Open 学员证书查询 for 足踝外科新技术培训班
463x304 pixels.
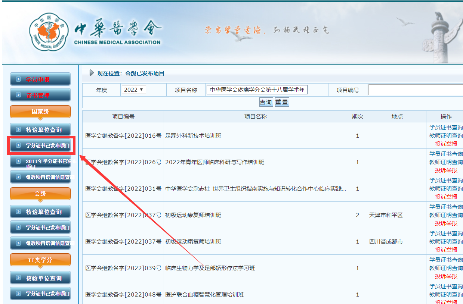point(446,128)
